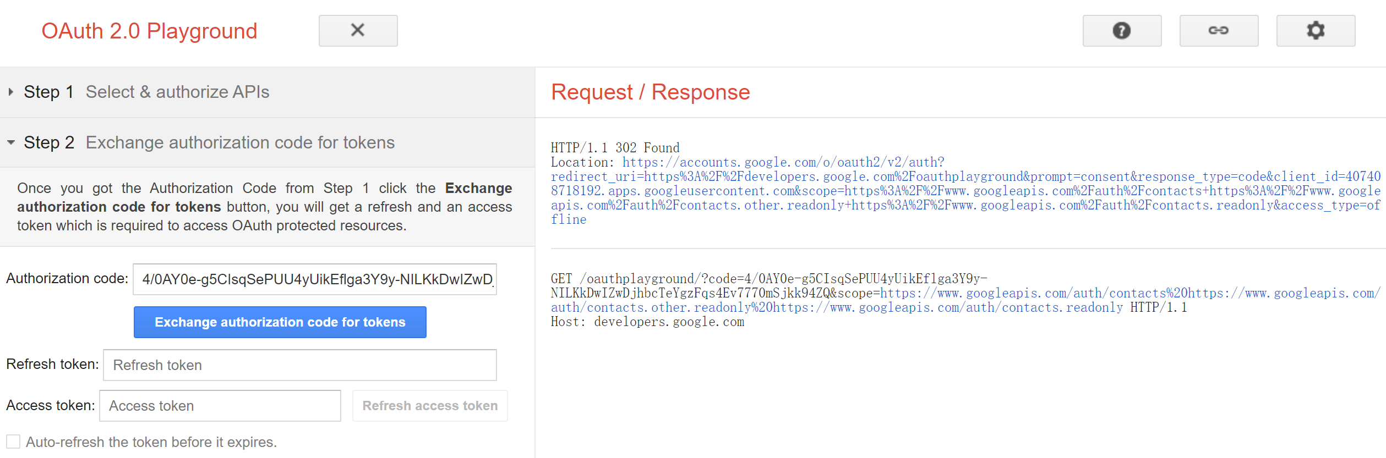The height and width of the screenshot is (458, 1386).
Task: Select the Access token input field
Action: (220, 406)
